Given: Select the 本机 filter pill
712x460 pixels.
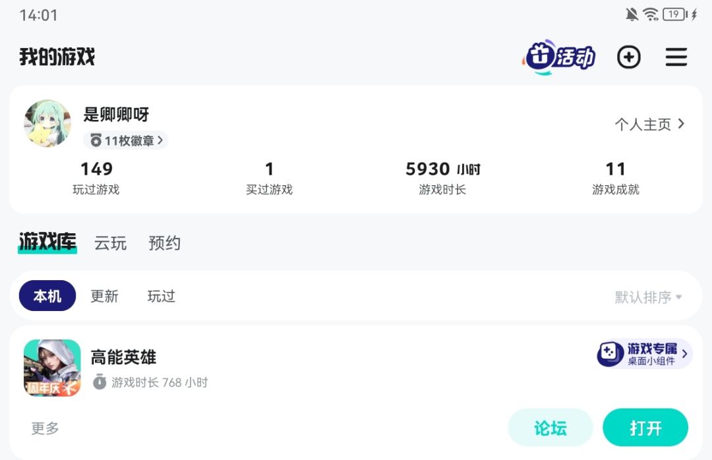Looking at the screenshot, I should 47,296.
